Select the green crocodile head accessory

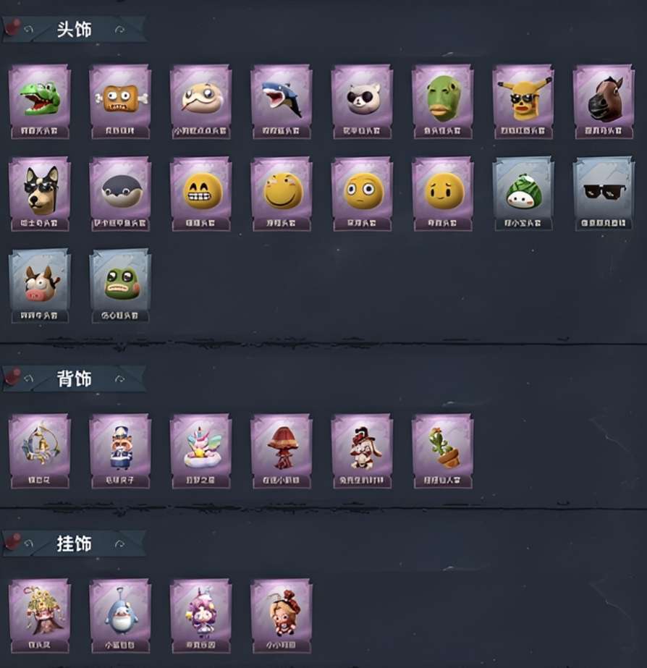tap(40, 101)
